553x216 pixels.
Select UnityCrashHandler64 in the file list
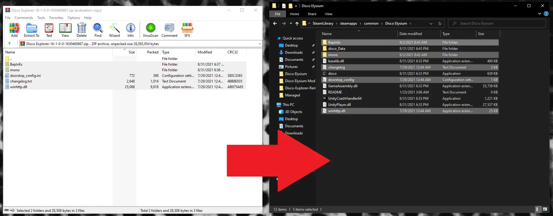pyautogui.click(x=410, y=99)
